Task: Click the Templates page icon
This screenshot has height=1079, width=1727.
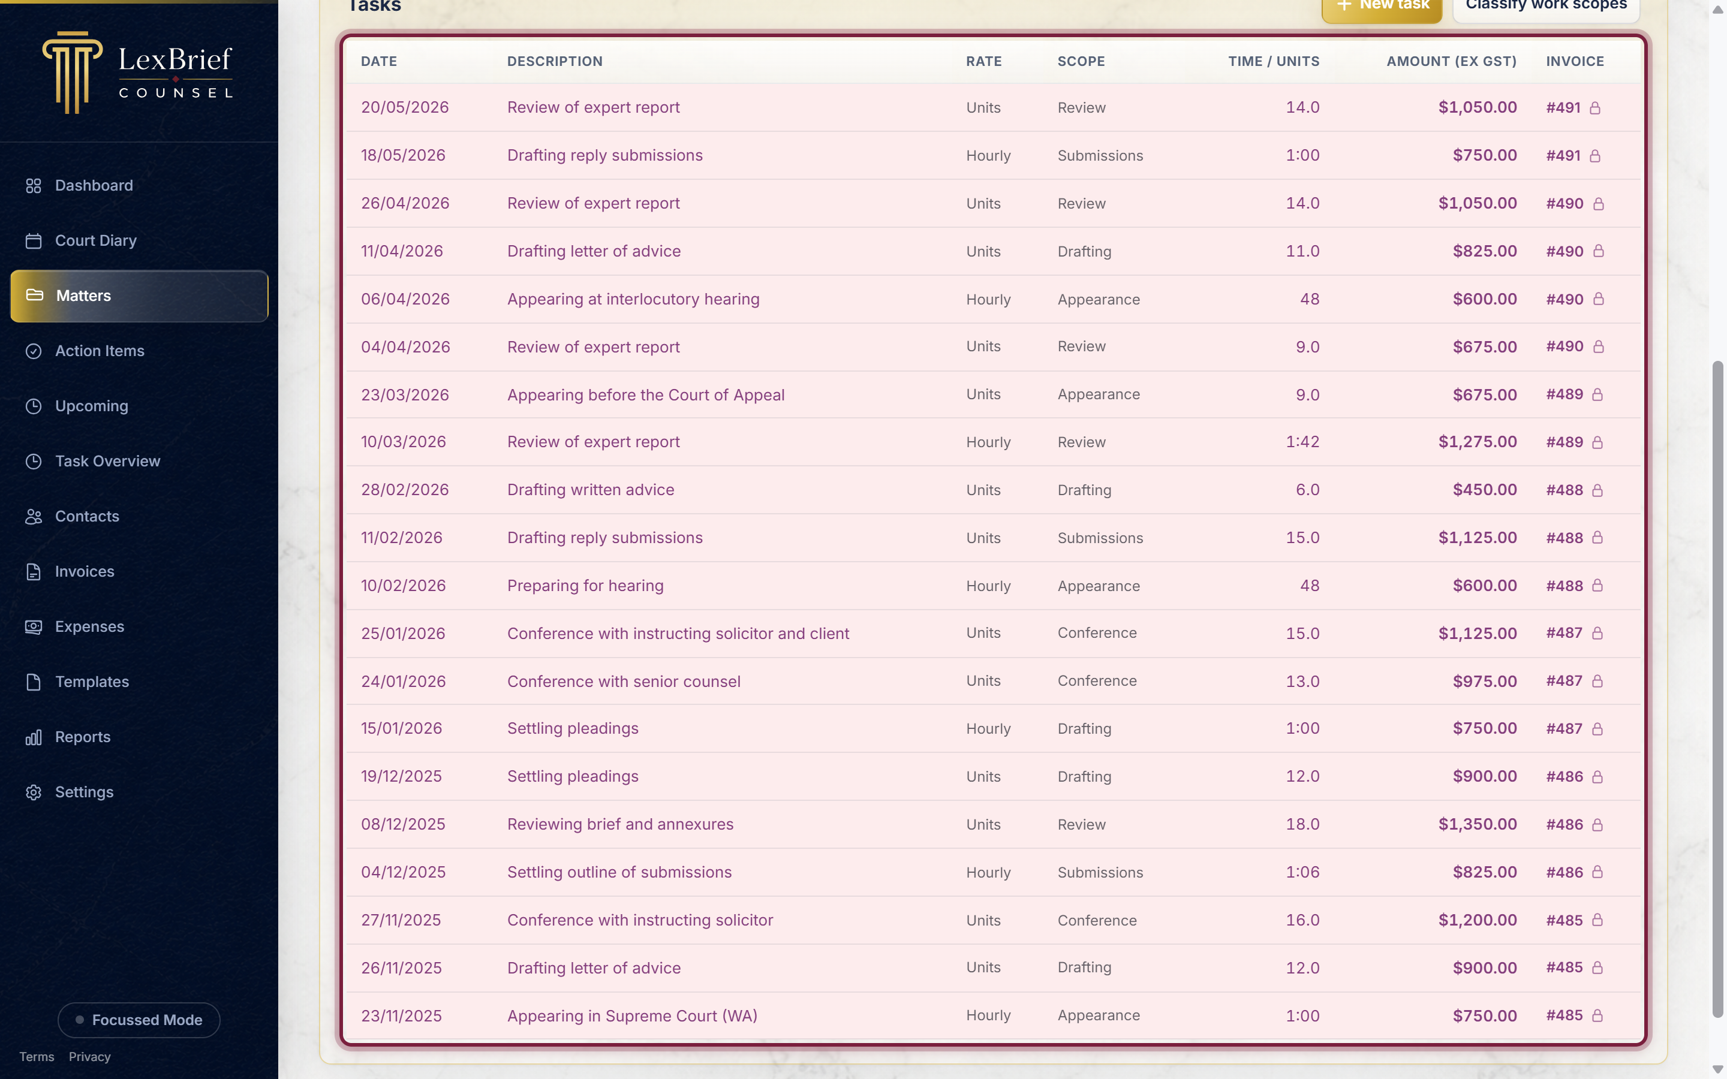Action: click(34, 682)
